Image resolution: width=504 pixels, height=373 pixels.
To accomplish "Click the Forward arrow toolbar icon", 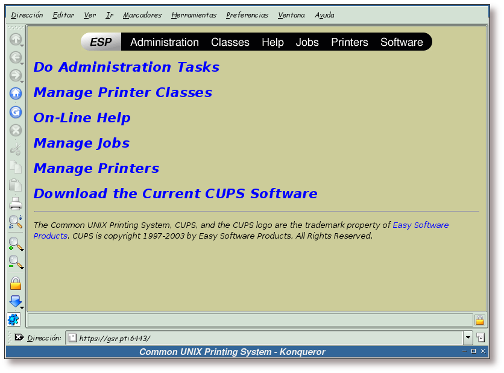I will pos(15,75).
